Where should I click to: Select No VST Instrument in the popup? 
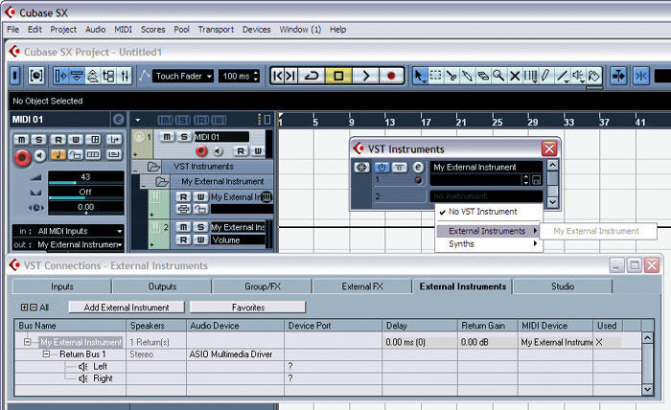pyautogui.click(x=489, y=212)
